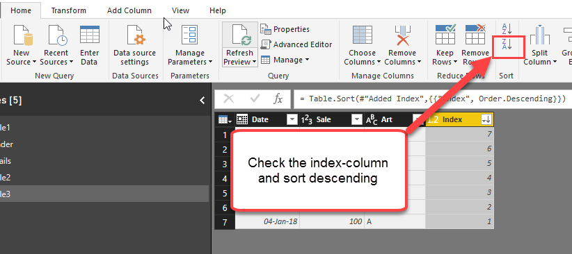Screen dimensions: 572x254
Task: Switch to the Help tab
Action: pos(217,10)
